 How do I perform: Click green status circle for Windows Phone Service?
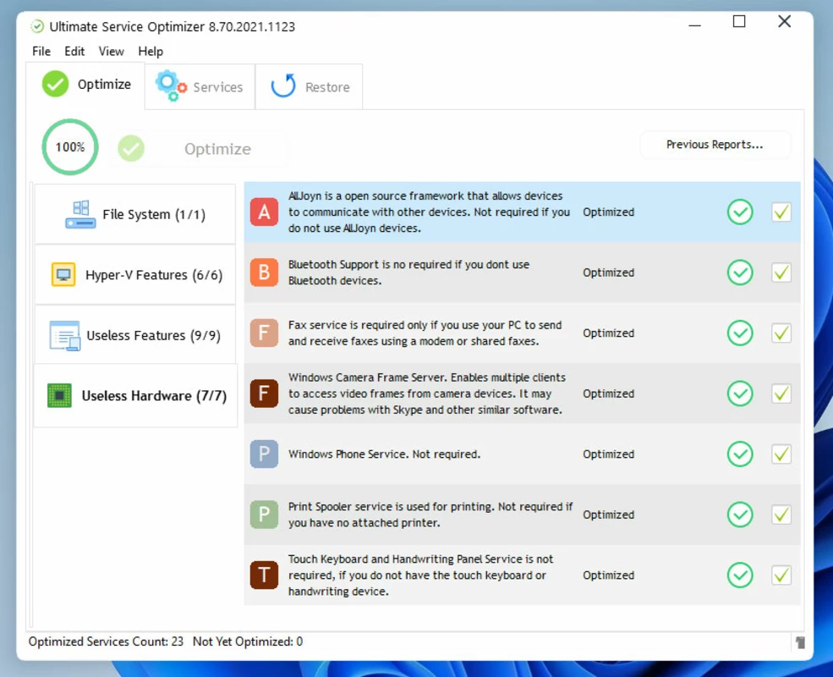pyautogui.click(x=740, y=454)
